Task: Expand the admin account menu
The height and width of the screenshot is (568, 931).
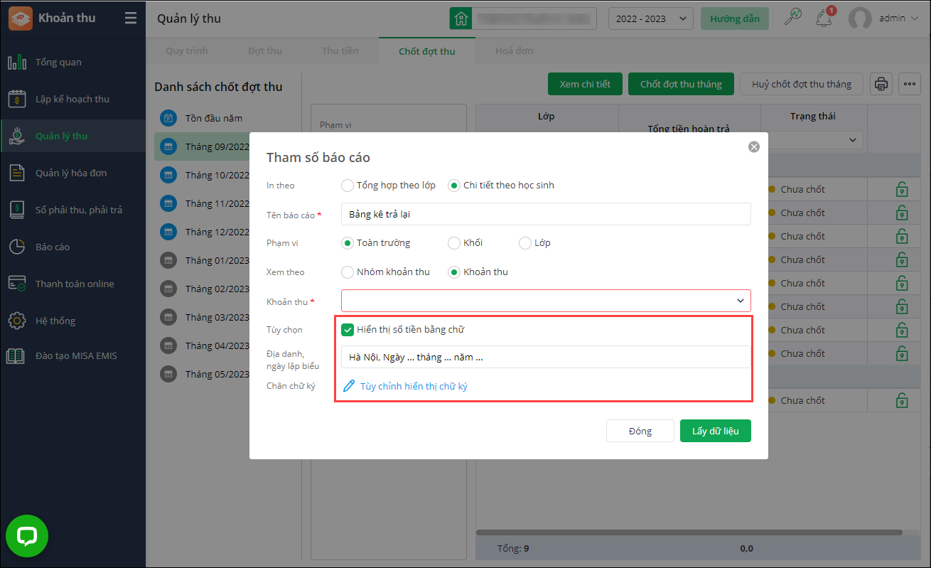Action: (x=899, y=18)
